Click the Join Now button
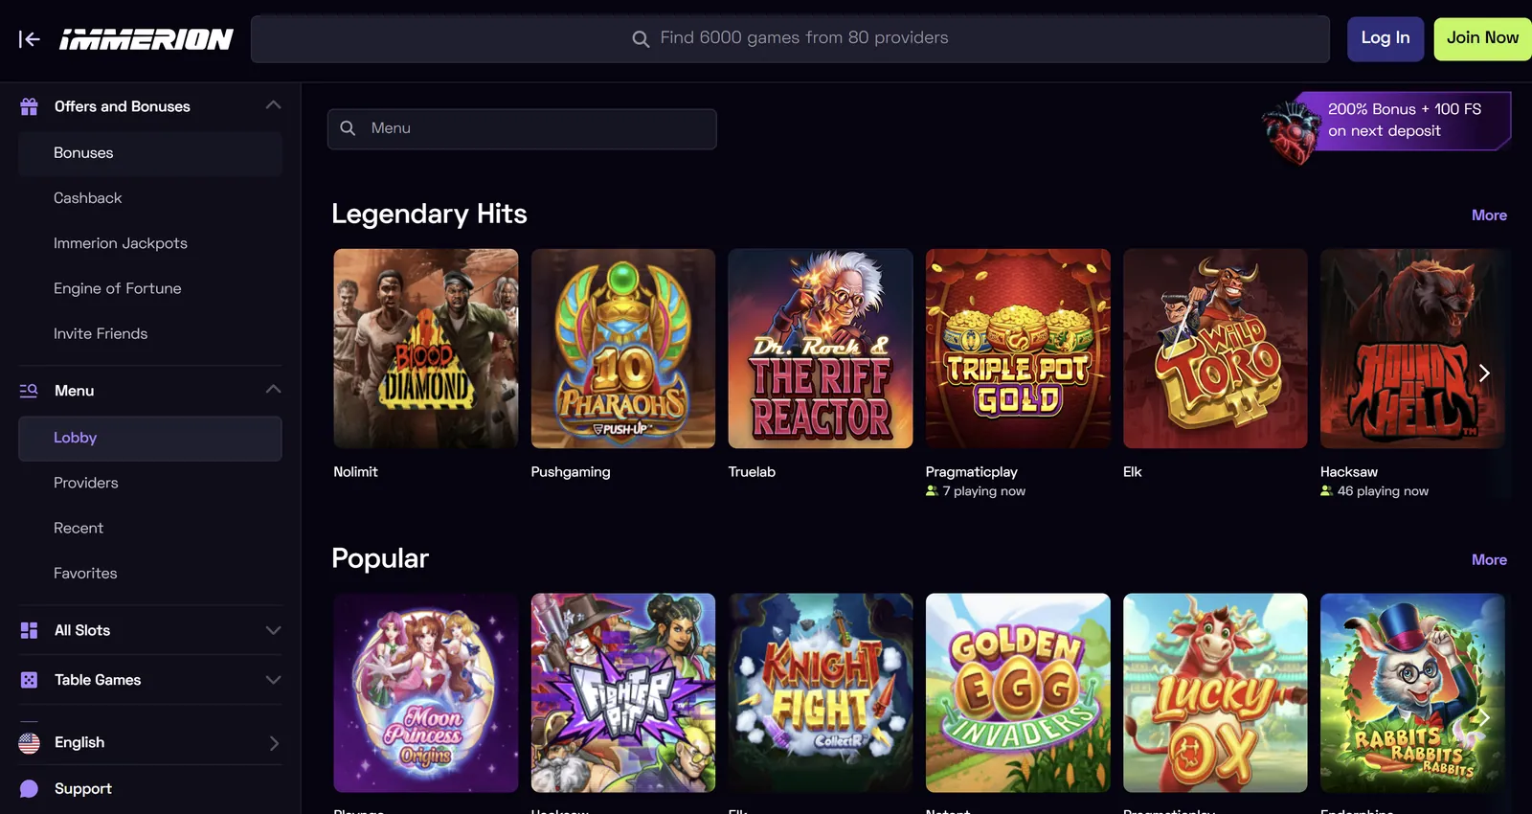This screenshot has height=814, width=1532. point(1482,38)
